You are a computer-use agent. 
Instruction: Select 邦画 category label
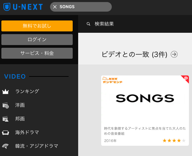[20, 119]
